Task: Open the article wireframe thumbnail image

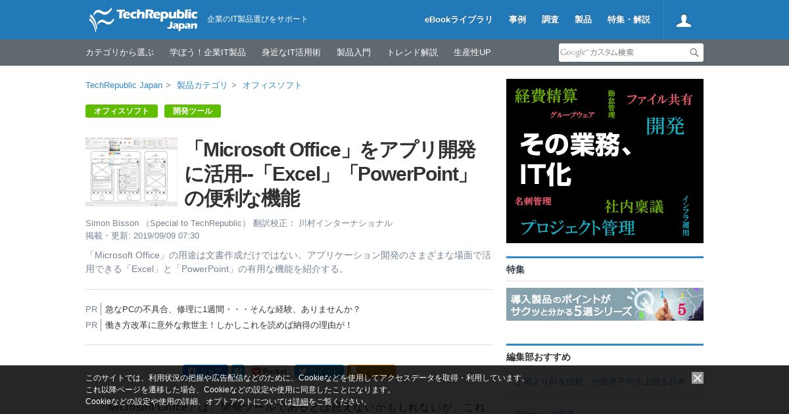Action: pyautogui.click(x=131, y=172)
